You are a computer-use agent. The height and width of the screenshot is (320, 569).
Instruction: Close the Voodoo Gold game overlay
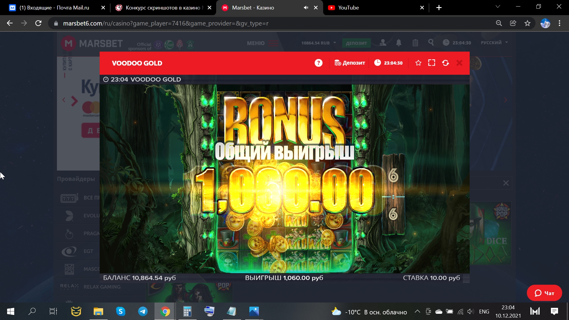[459, 63]
